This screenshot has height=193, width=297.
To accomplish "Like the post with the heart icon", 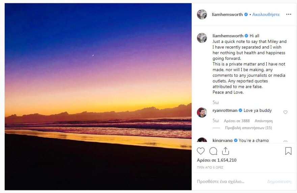I will click(x=201, y=151).
